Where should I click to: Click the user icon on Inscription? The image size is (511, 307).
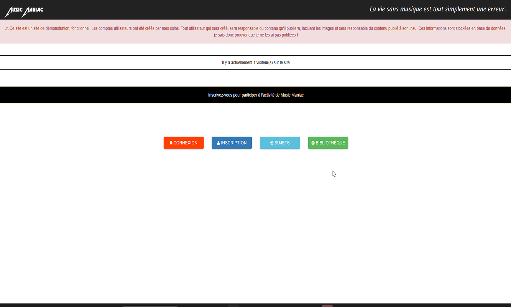[219, 143]
